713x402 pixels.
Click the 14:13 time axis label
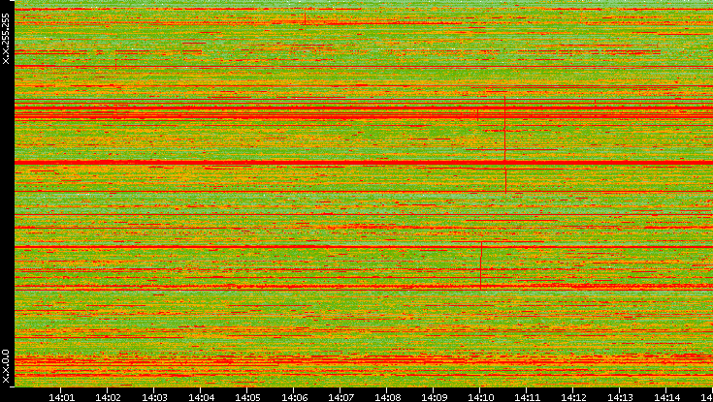point(620,397)
